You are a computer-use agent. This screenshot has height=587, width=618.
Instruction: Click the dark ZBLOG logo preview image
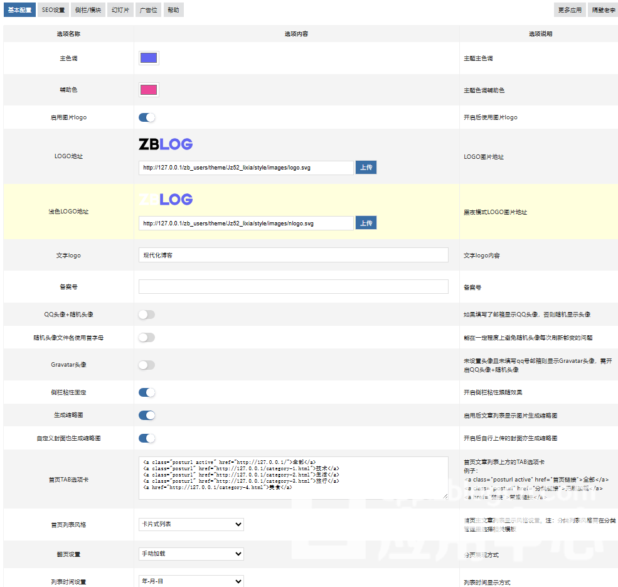pos(166,144)
